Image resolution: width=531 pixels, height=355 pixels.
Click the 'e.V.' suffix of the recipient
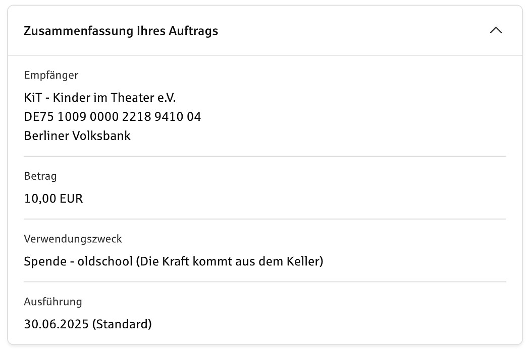tap(166, 97)
